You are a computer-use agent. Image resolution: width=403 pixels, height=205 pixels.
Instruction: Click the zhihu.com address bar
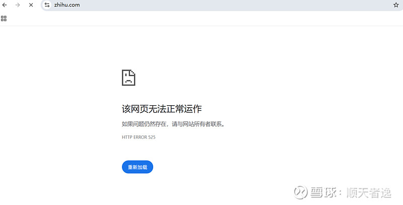coord(221,5)
